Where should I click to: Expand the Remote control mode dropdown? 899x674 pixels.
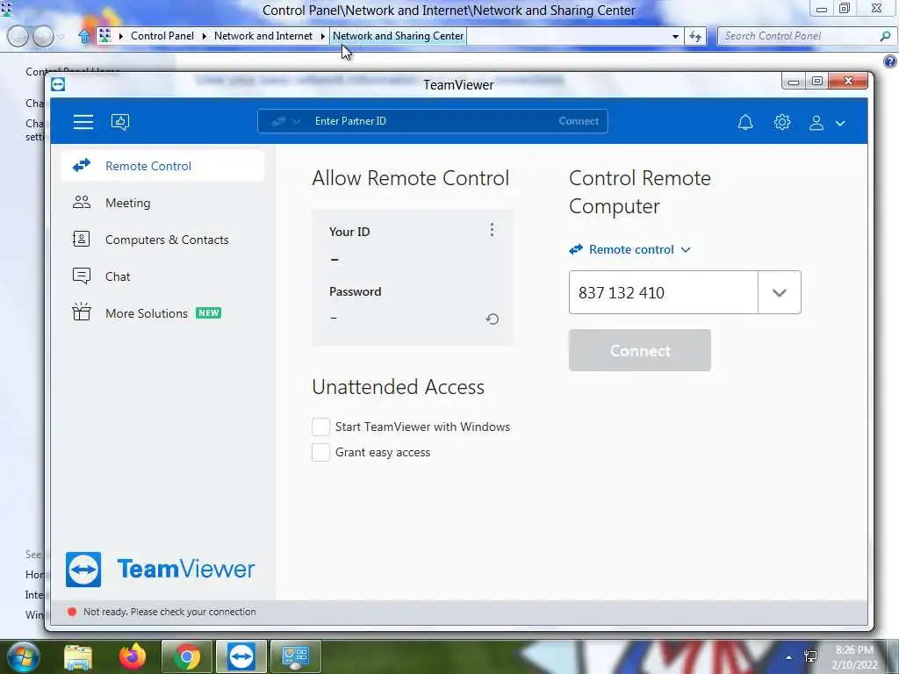630,249
